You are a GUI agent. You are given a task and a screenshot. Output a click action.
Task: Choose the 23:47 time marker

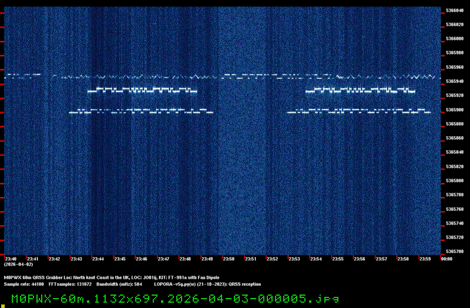pos(163,259)
